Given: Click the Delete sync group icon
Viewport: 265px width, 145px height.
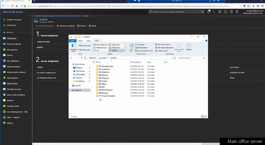Looking at the screenshot, I should (x=90, y=26).
